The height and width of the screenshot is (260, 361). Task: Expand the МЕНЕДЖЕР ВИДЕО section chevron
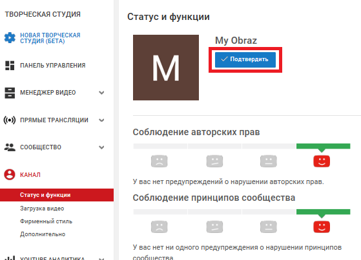pyautogui.click(x=101, y=93)
